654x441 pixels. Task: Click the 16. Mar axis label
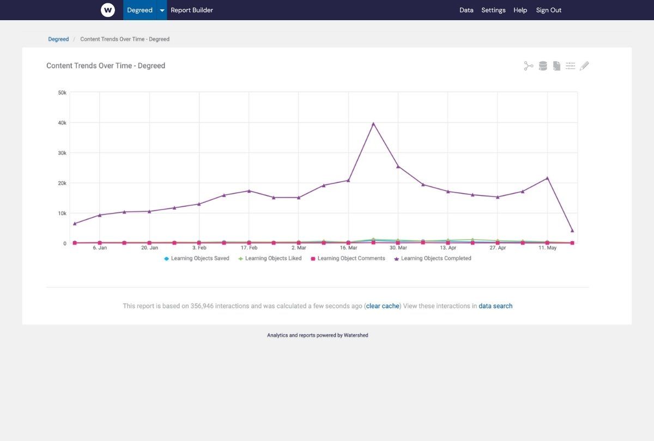coord(348,248)
